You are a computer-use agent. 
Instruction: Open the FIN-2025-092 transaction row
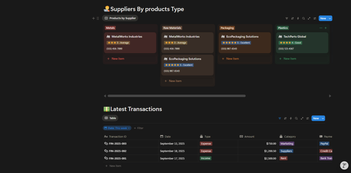pyautogui.click(x=117, y=151)
